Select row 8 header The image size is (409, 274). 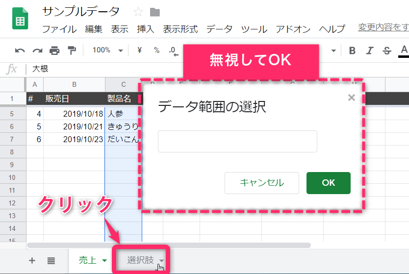click(12, 152)
